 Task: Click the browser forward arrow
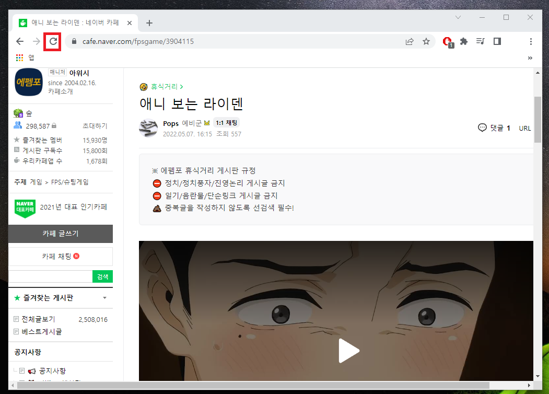pyautogui.click(x=37, y=42)
